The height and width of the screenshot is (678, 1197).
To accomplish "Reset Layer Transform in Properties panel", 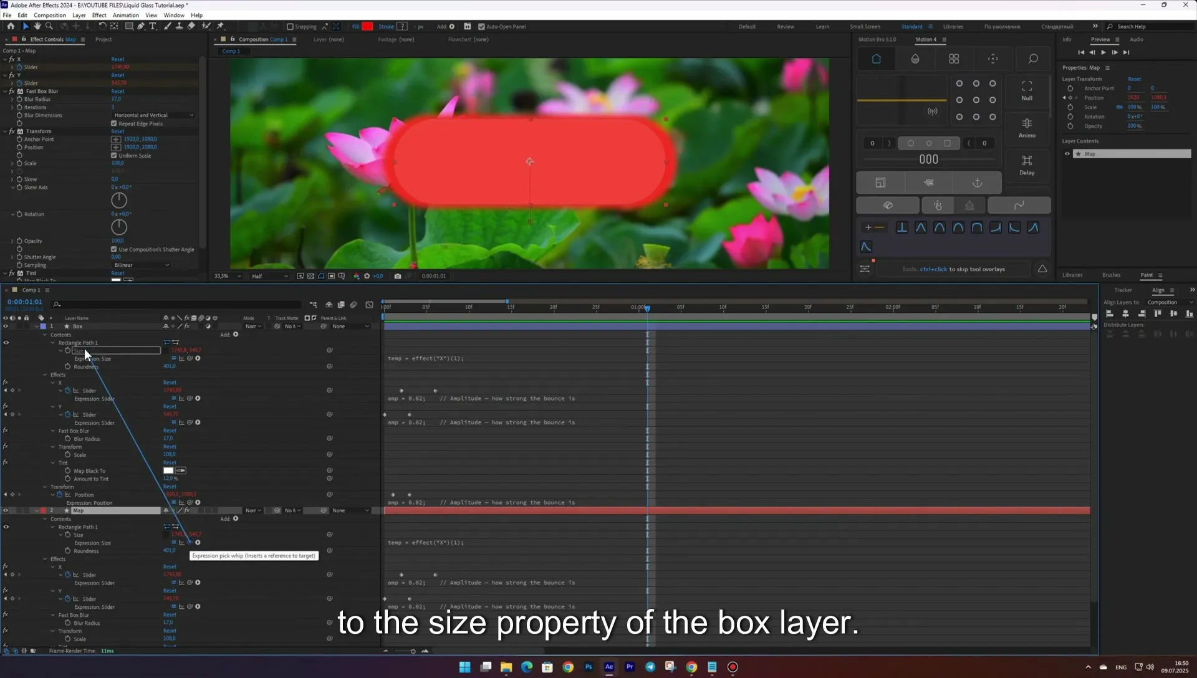I will tap(1135, 79).
